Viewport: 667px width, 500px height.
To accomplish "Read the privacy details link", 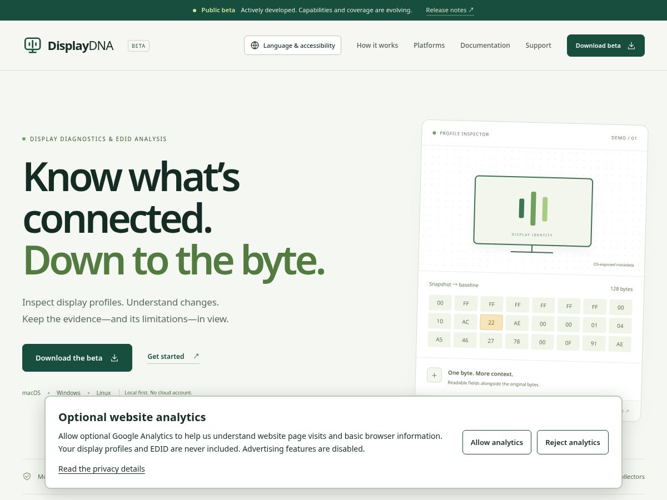I will 102,469.
